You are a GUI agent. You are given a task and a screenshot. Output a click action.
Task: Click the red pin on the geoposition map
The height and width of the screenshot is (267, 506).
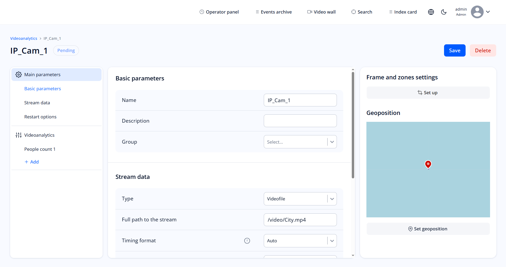428,164
